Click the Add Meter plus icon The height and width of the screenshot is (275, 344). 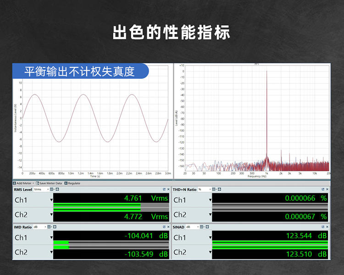pos(15,183)
